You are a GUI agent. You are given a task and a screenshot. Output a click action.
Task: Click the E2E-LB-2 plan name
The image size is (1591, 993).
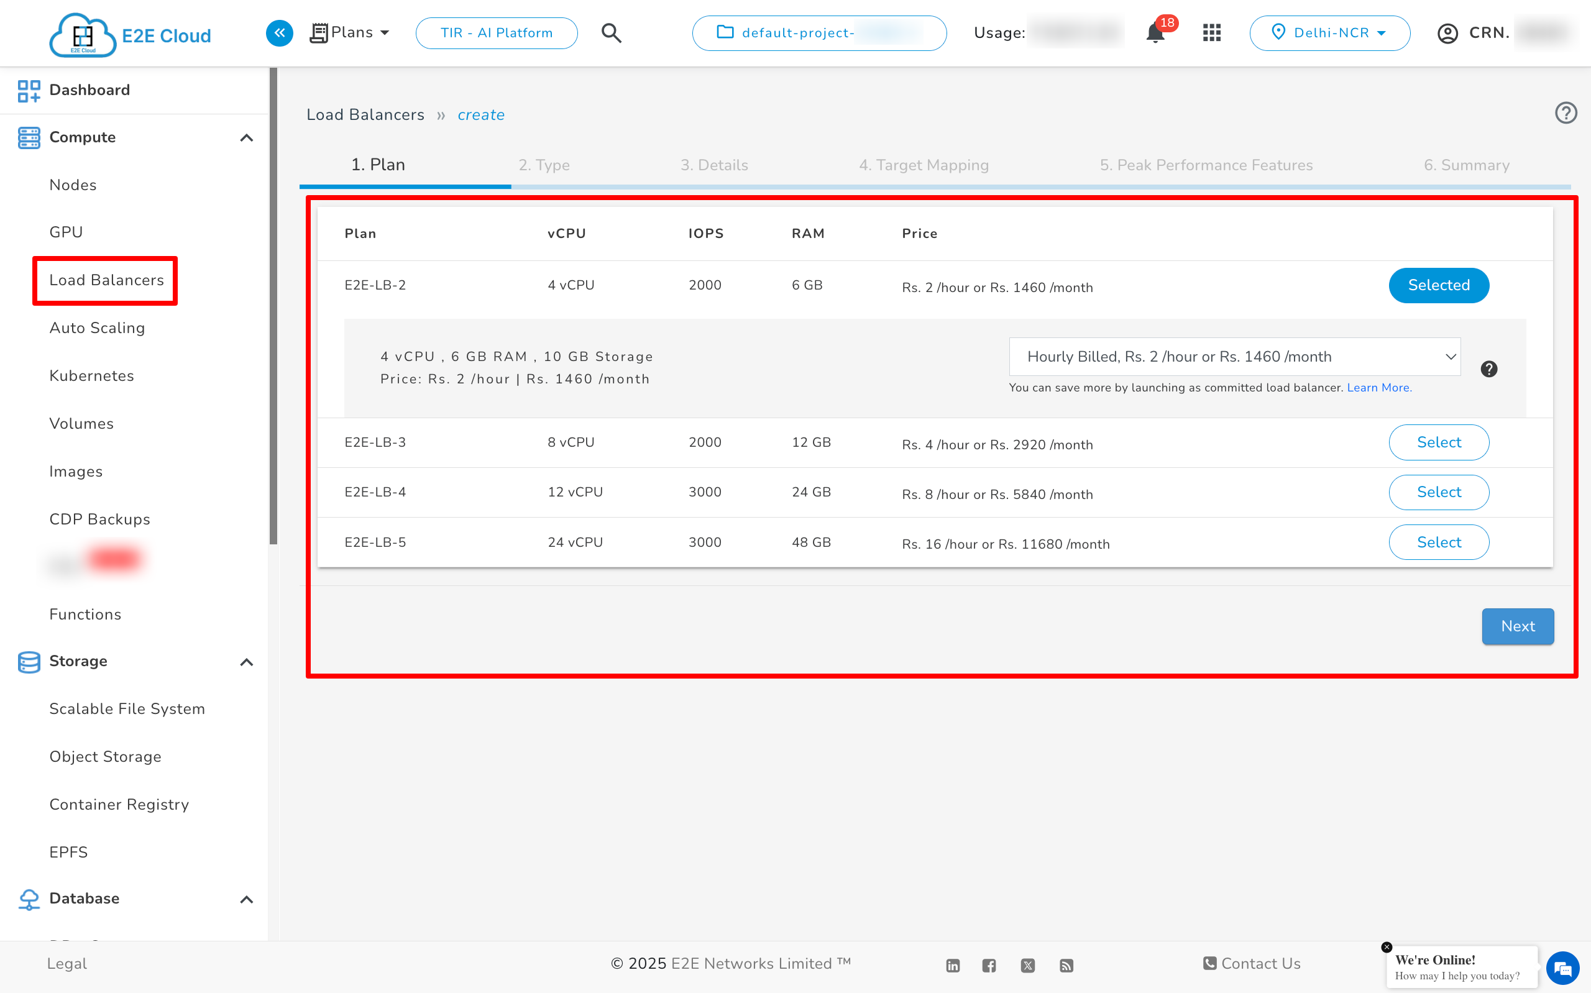click(x=375, y=285)
